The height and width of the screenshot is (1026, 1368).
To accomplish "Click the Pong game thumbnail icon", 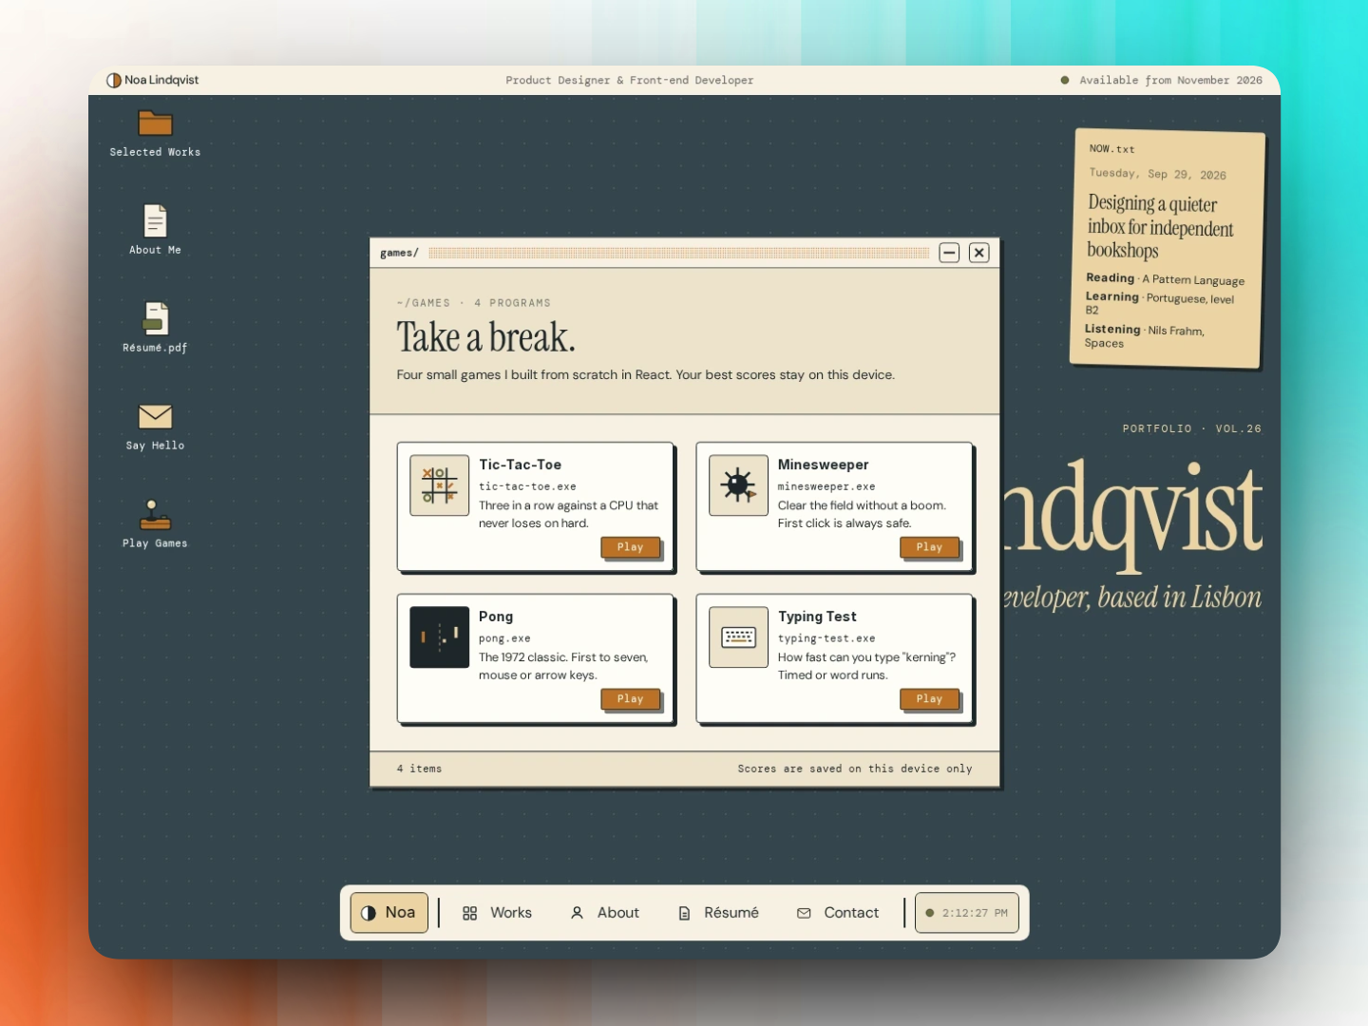I will click(x=439, y=637).
